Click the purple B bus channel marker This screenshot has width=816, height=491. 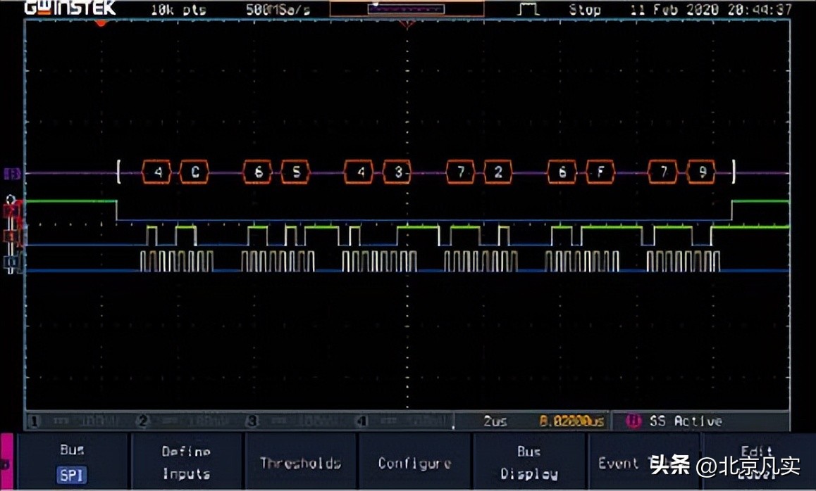(x=12, y=173)
